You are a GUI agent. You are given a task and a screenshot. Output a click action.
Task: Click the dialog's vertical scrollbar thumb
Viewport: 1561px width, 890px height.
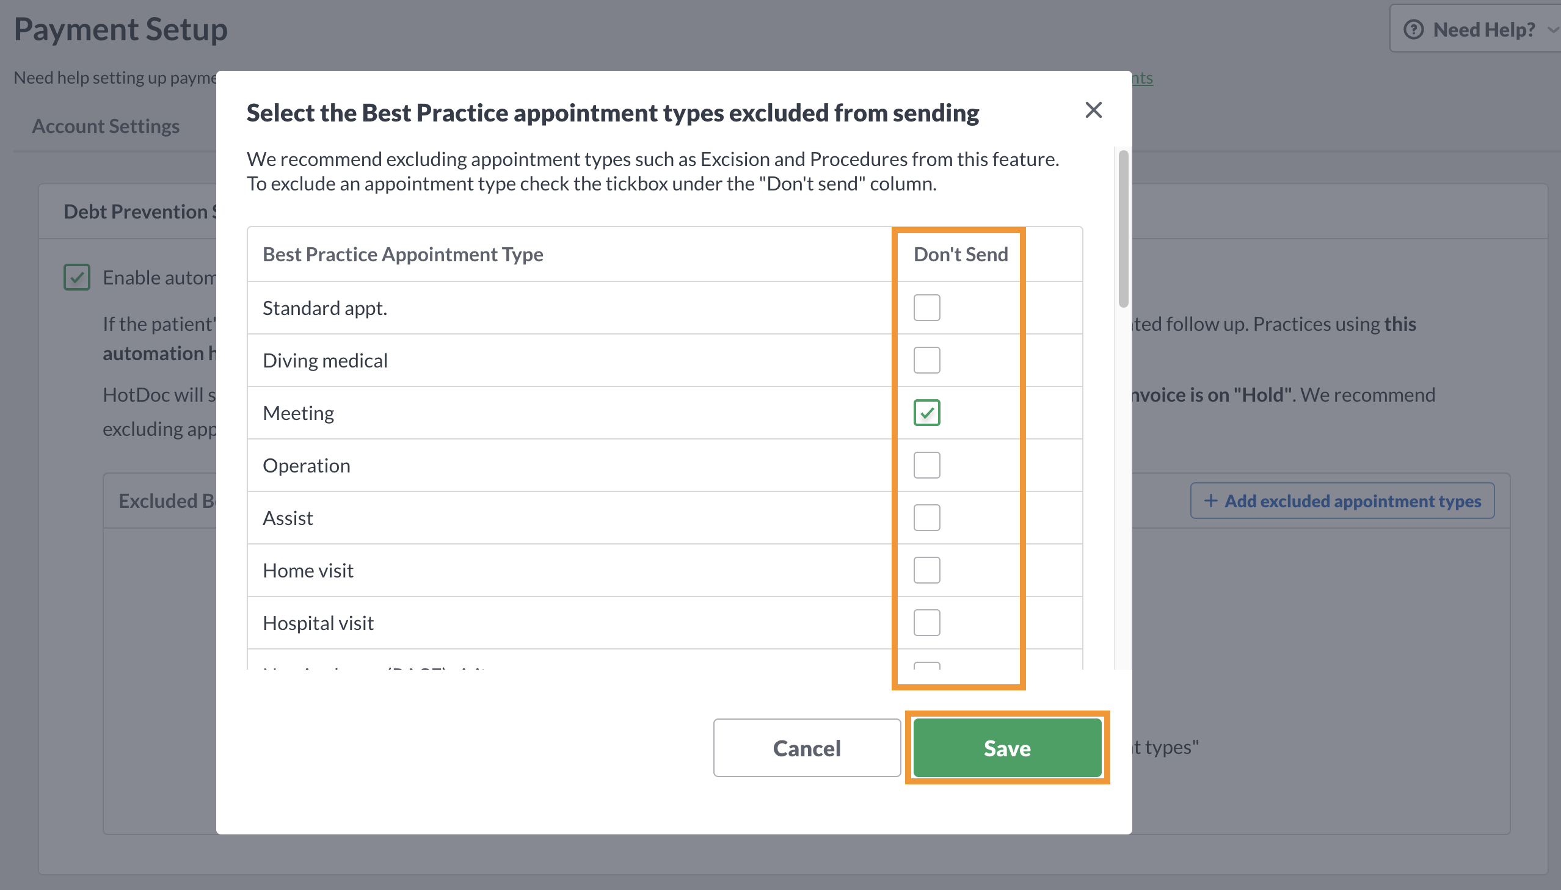(1123, 229)
